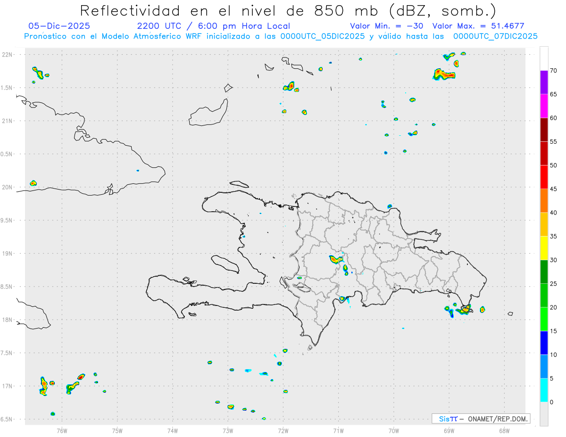Select the '2200 UTC / 6:00 pm Hora Local' text
This screenshot has height=437, width=566.
(213, 26)
